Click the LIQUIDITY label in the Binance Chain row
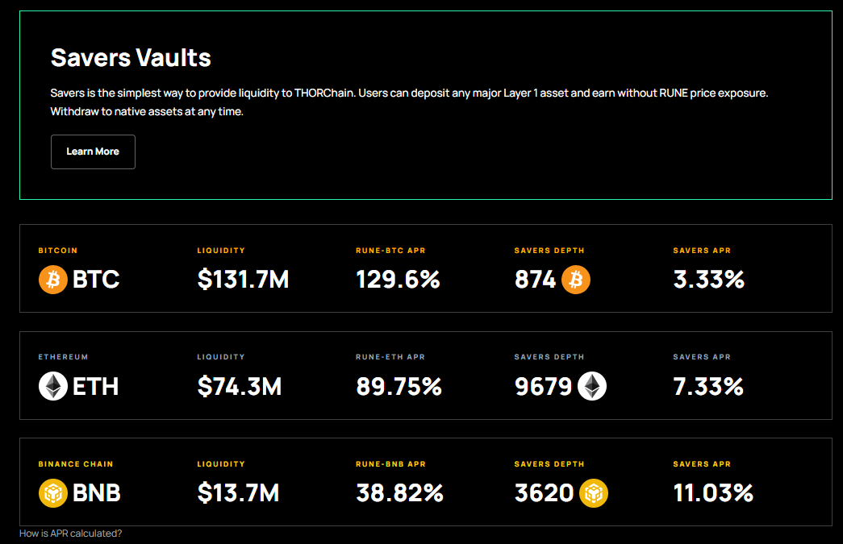 (x=221, y=464)
